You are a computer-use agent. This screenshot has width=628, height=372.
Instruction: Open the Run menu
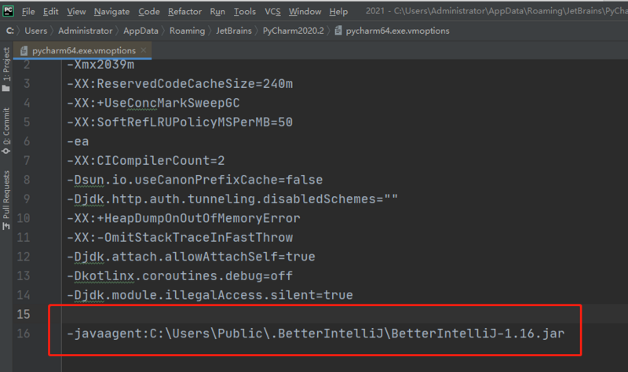coord(217,12)
